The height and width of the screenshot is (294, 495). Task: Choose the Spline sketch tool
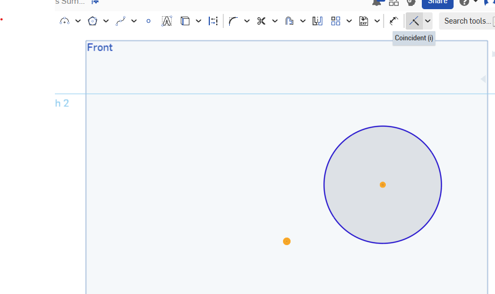pos(121,21)
